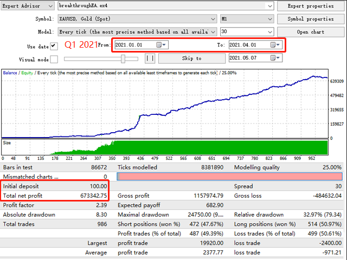Click the Expected payoff value 682.90

tap(215, 205)
